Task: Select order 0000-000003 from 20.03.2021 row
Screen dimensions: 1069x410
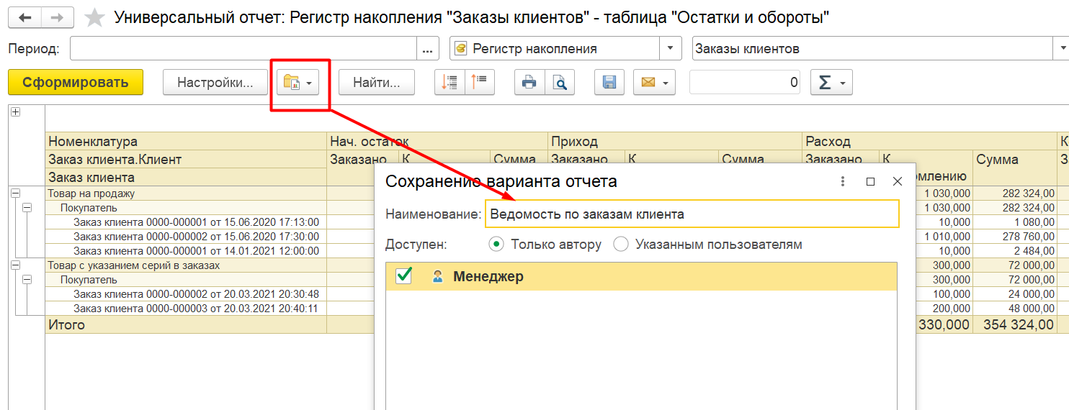Action: 196,309
